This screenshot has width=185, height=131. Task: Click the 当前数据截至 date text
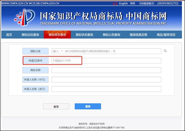coord(159,3)
